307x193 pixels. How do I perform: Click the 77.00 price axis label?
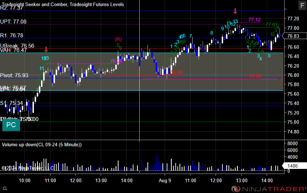tap(293, 28)
